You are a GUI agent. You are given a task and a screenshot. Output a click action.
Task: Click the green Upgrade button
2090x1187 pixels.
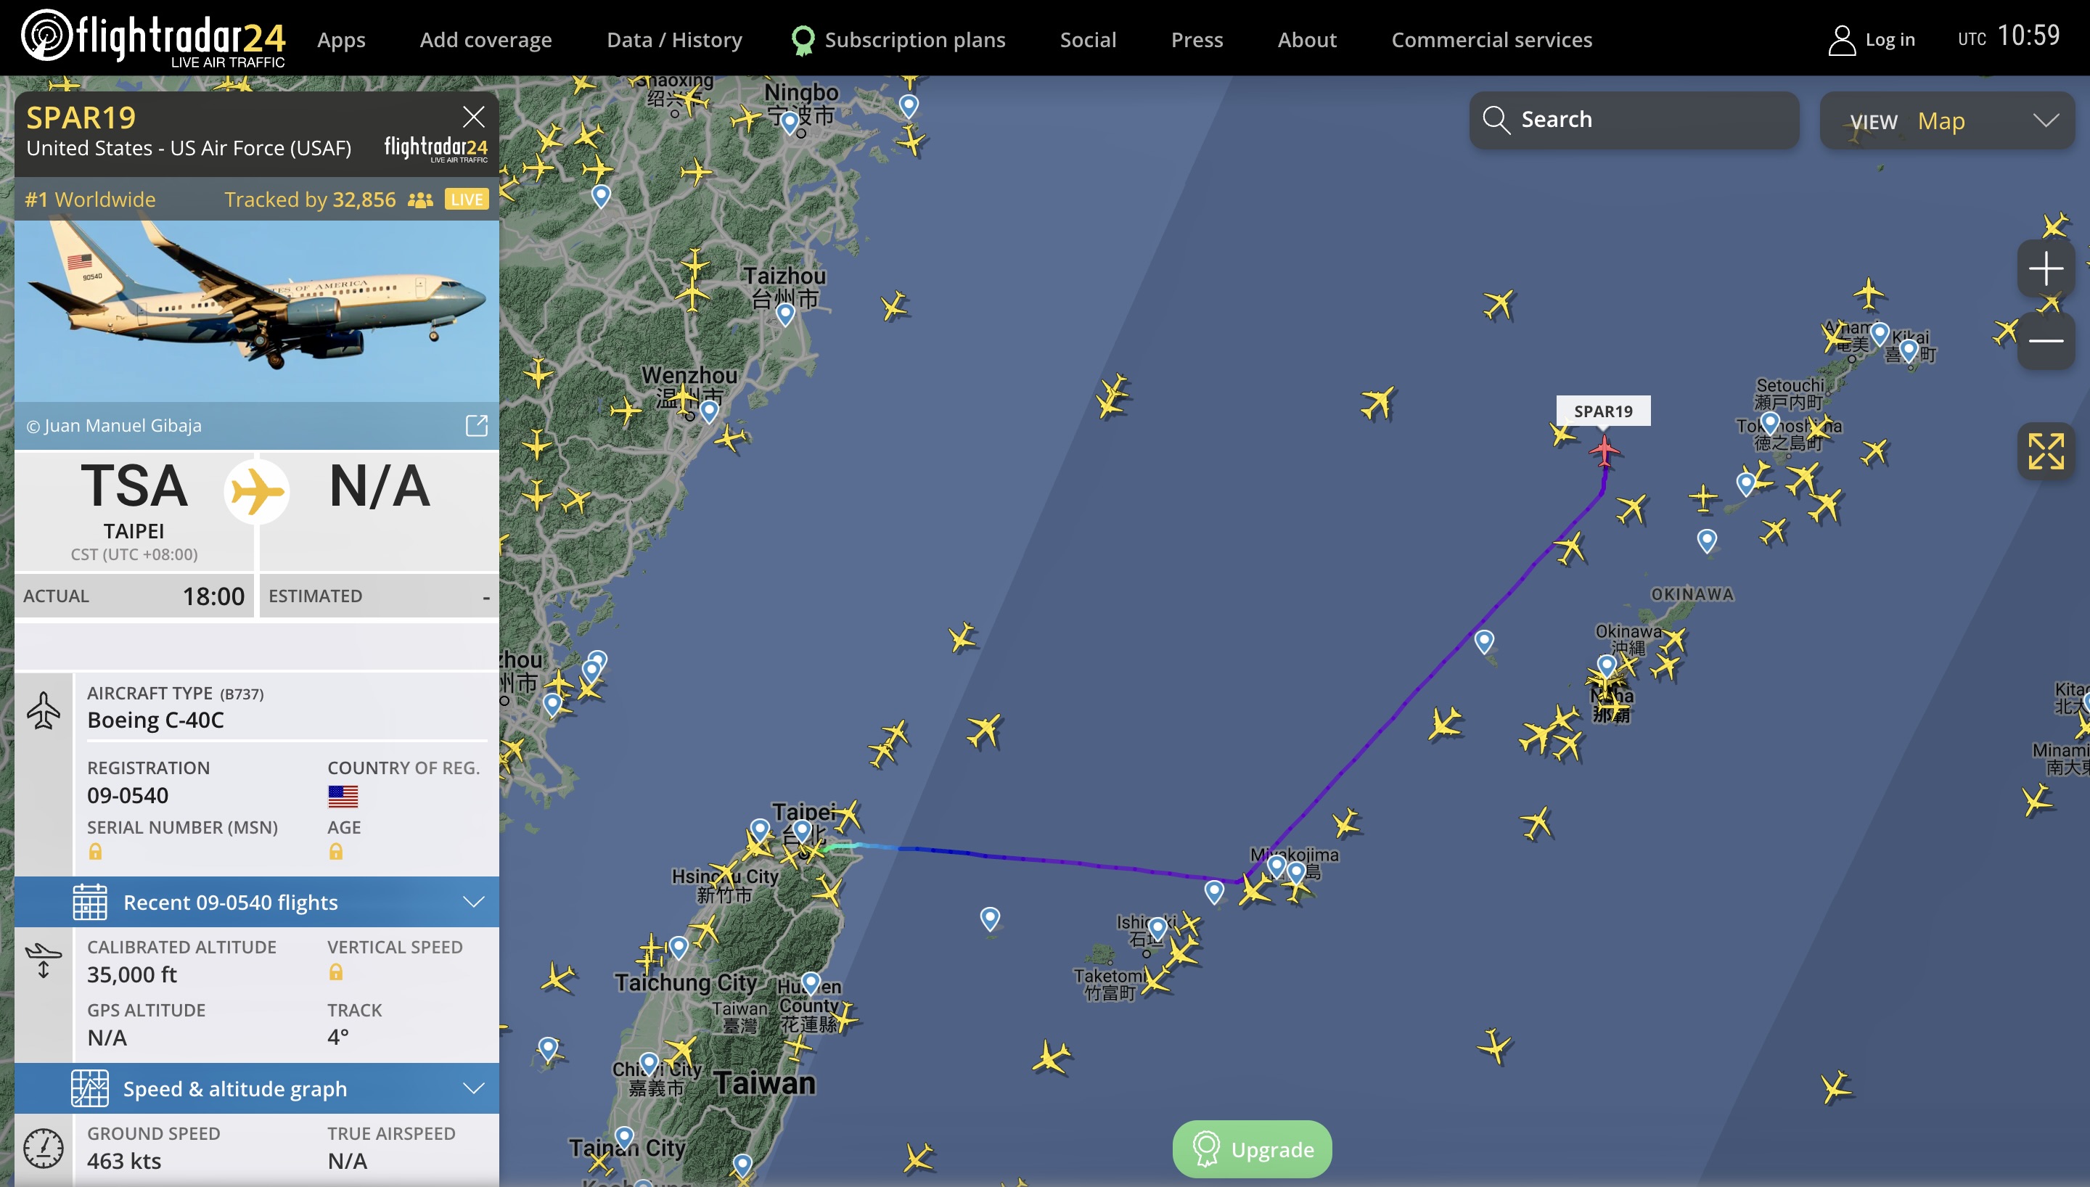click(1252, 1149)
